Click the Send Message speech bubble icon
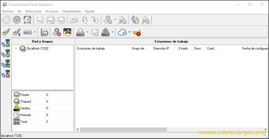269x139 pixels. 74,20
